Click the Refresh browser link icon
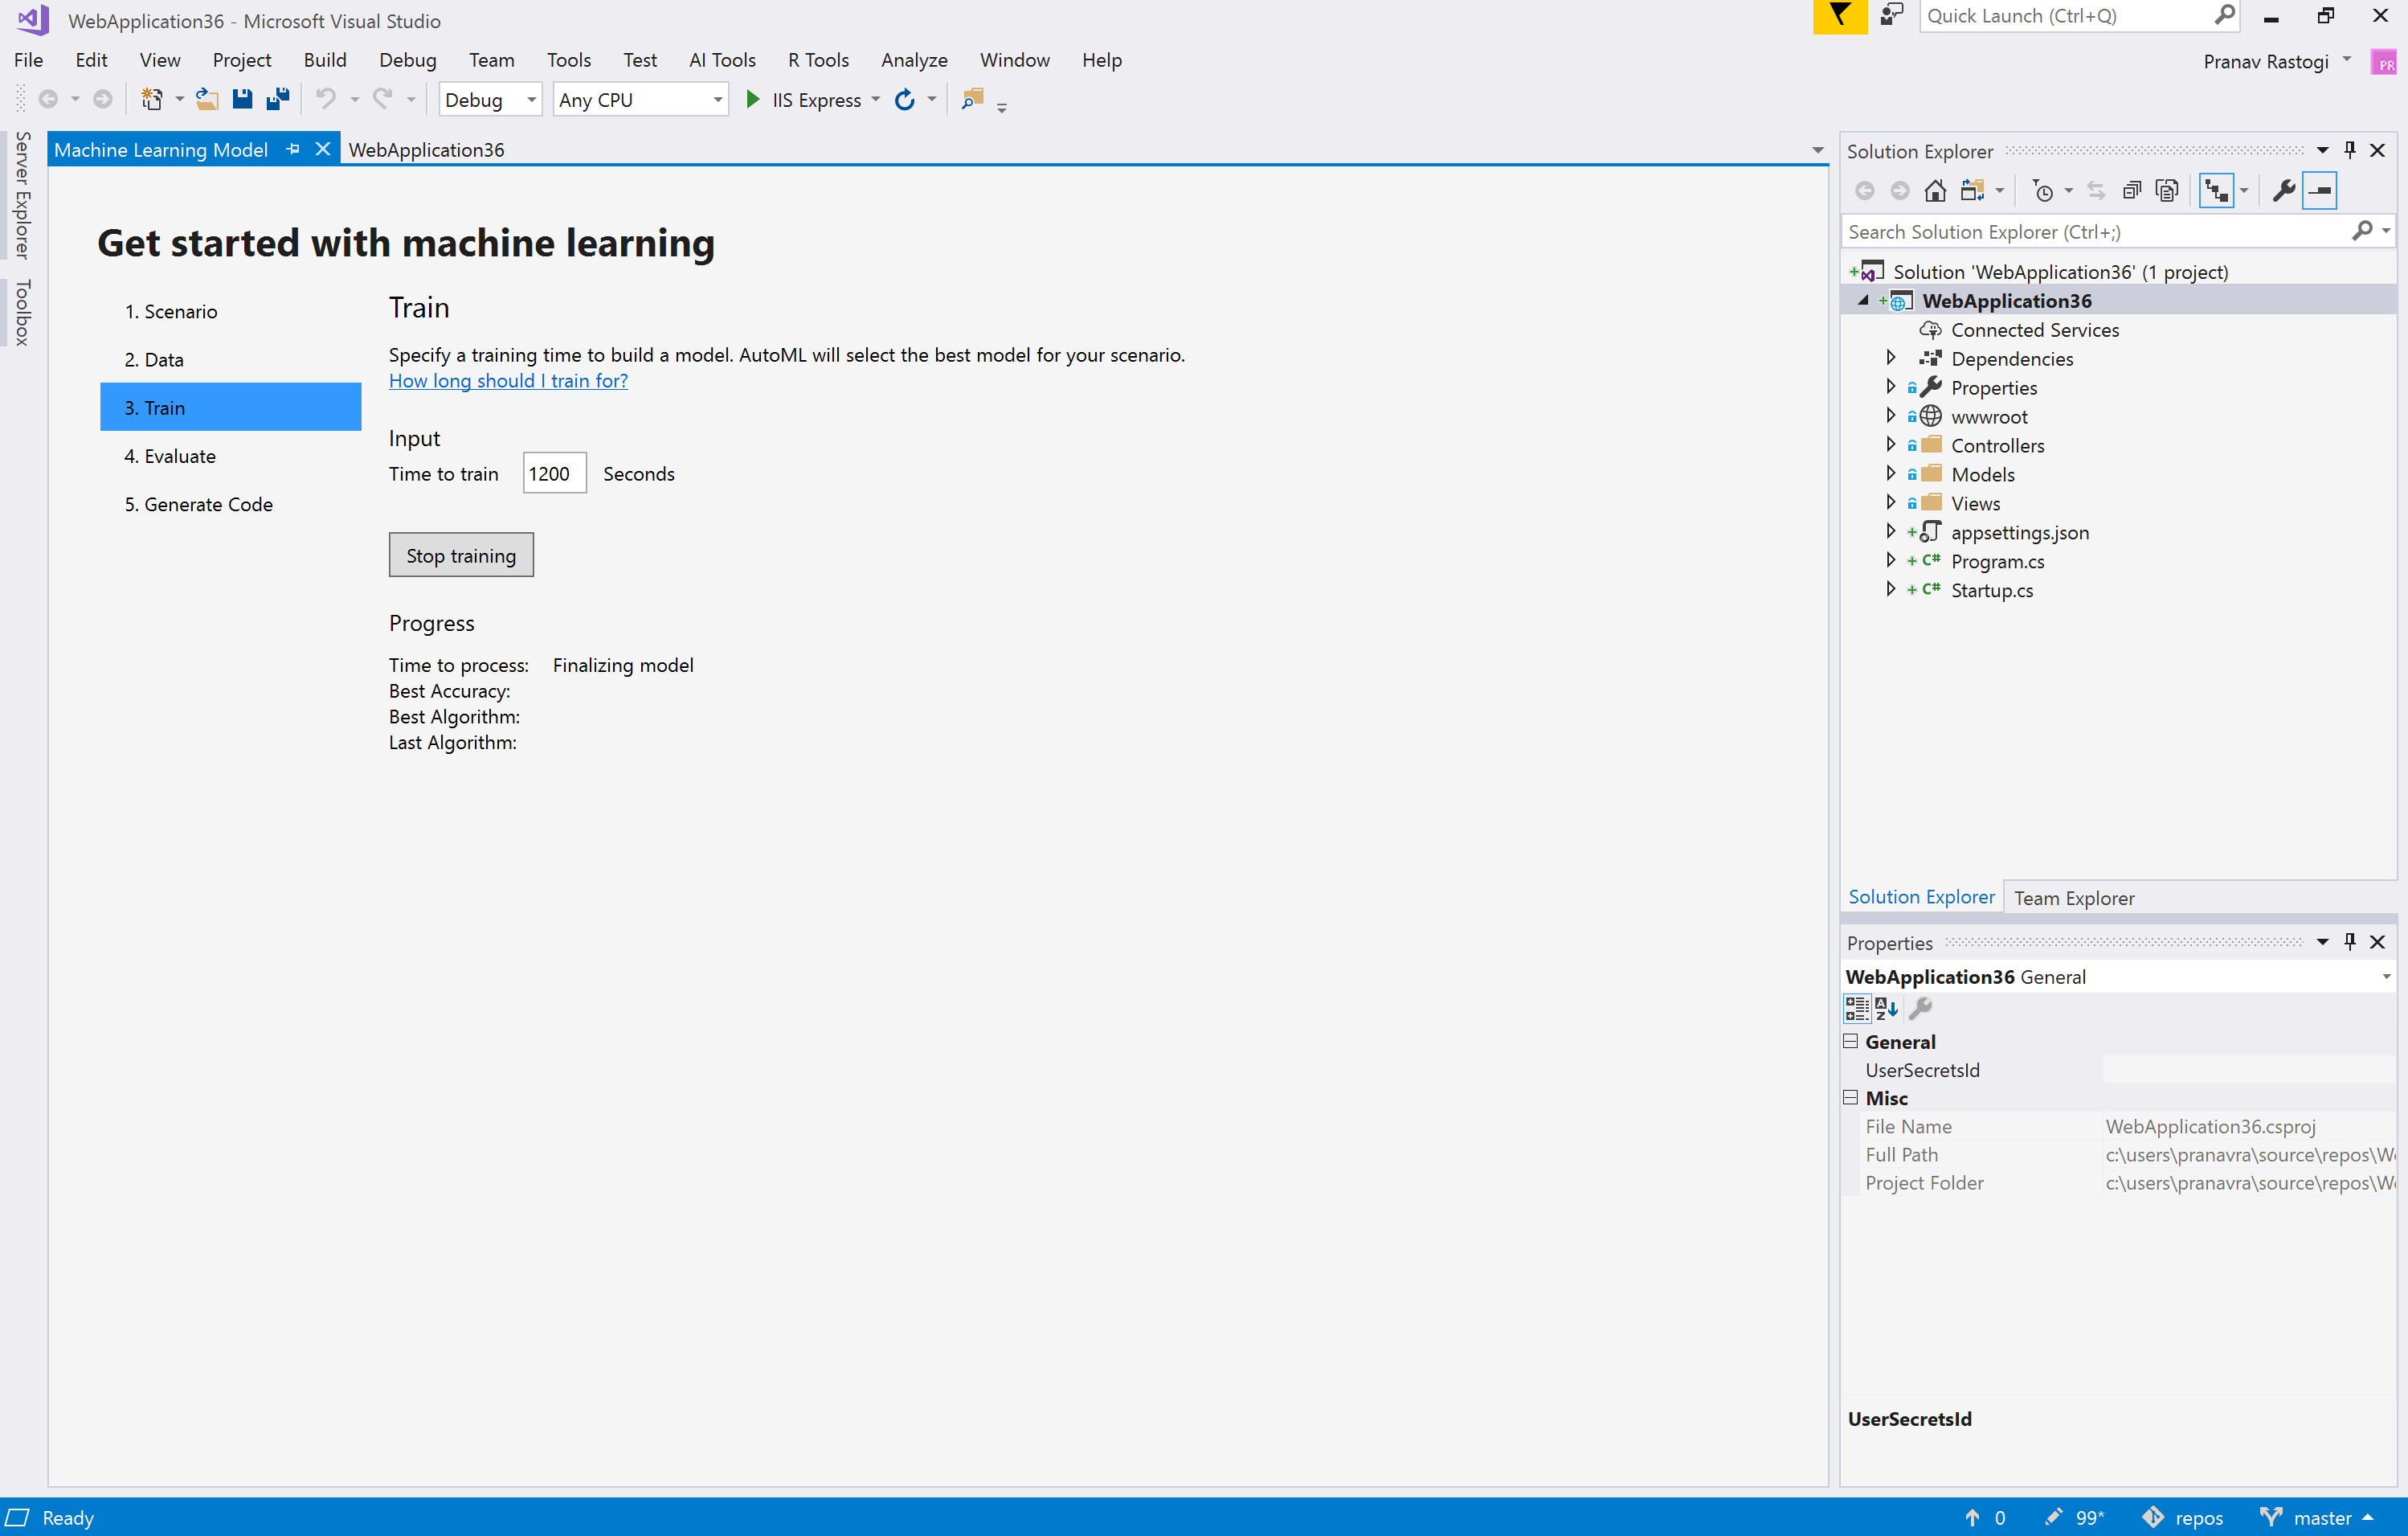This screenshot has height=1536, width=2408. (x=905, y=99)
